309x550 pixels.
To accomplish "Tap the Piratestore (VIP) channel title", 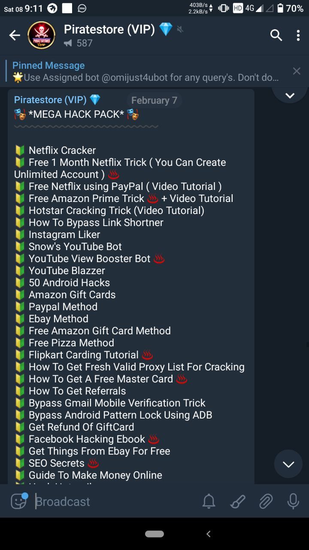I will click(109, 29).
